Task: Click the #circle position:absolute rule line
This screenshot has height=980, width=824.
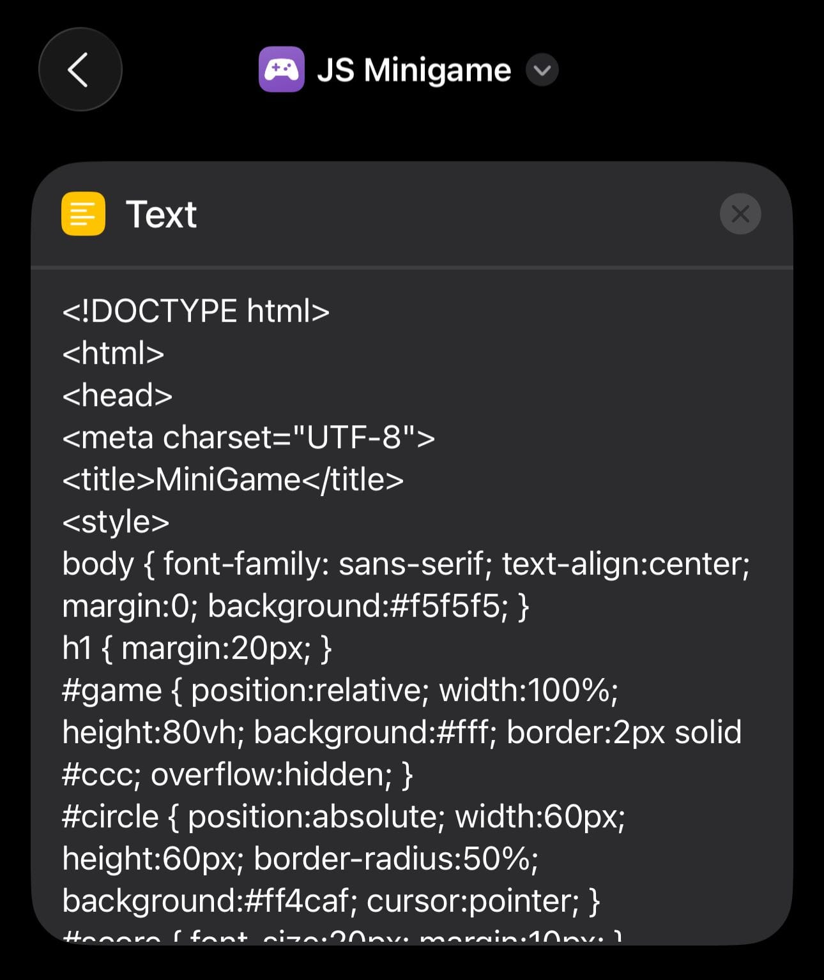Action: 343,817
